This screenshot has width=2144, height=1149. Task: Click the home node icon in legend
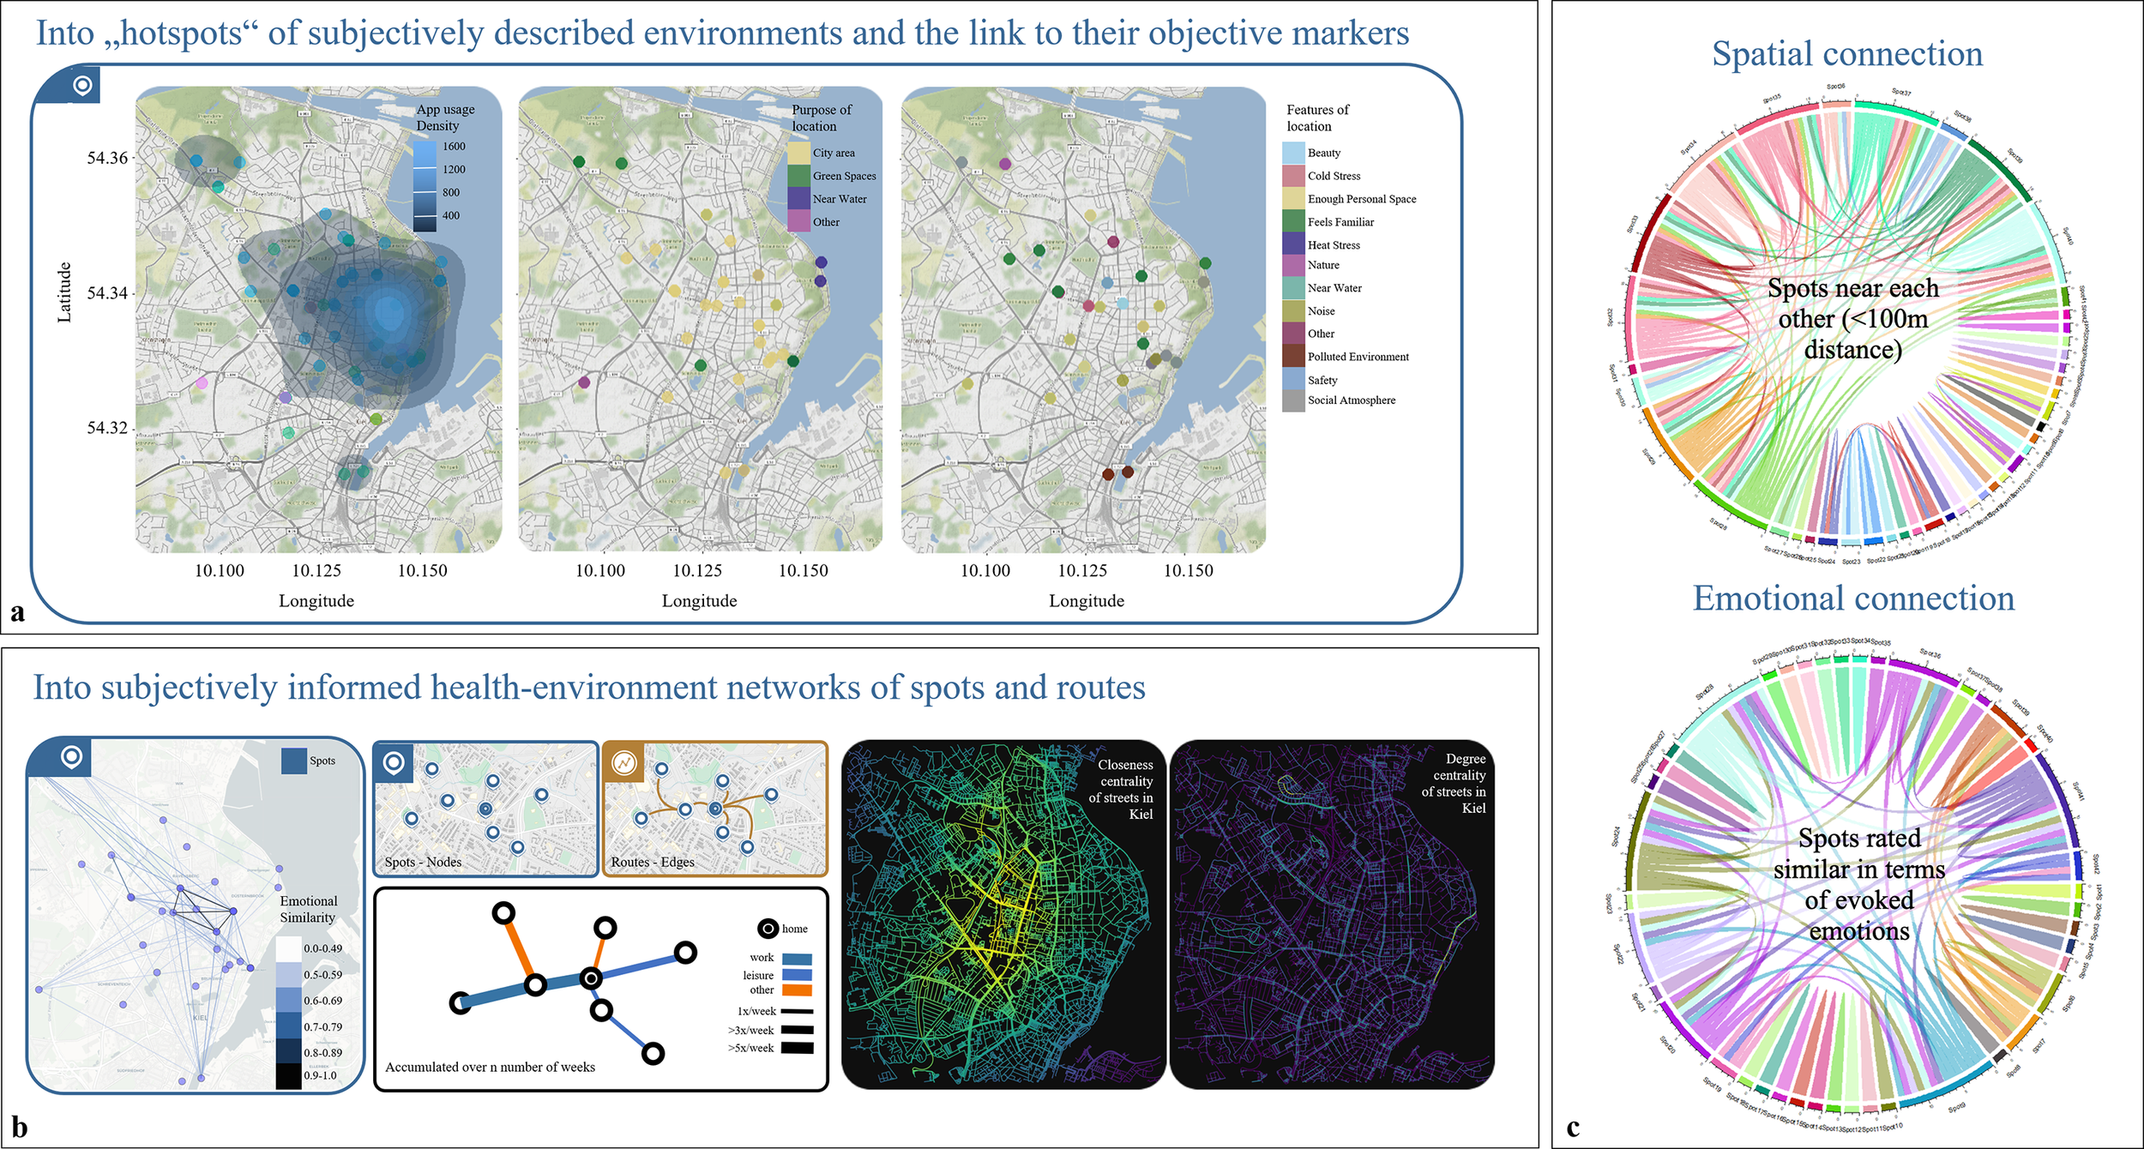tap(768, 929)
